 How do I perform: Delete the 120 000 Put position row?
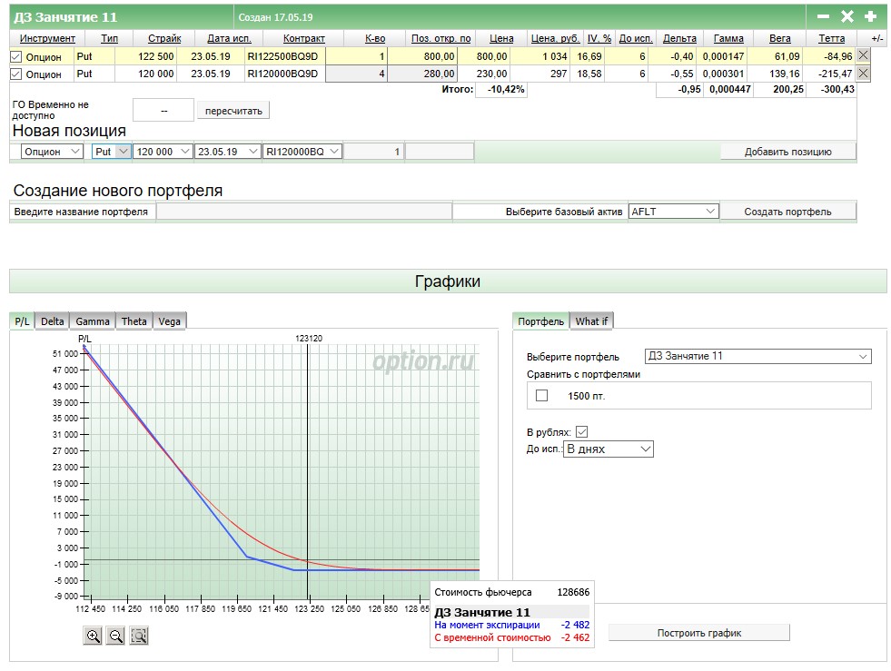tap(863, 74)
